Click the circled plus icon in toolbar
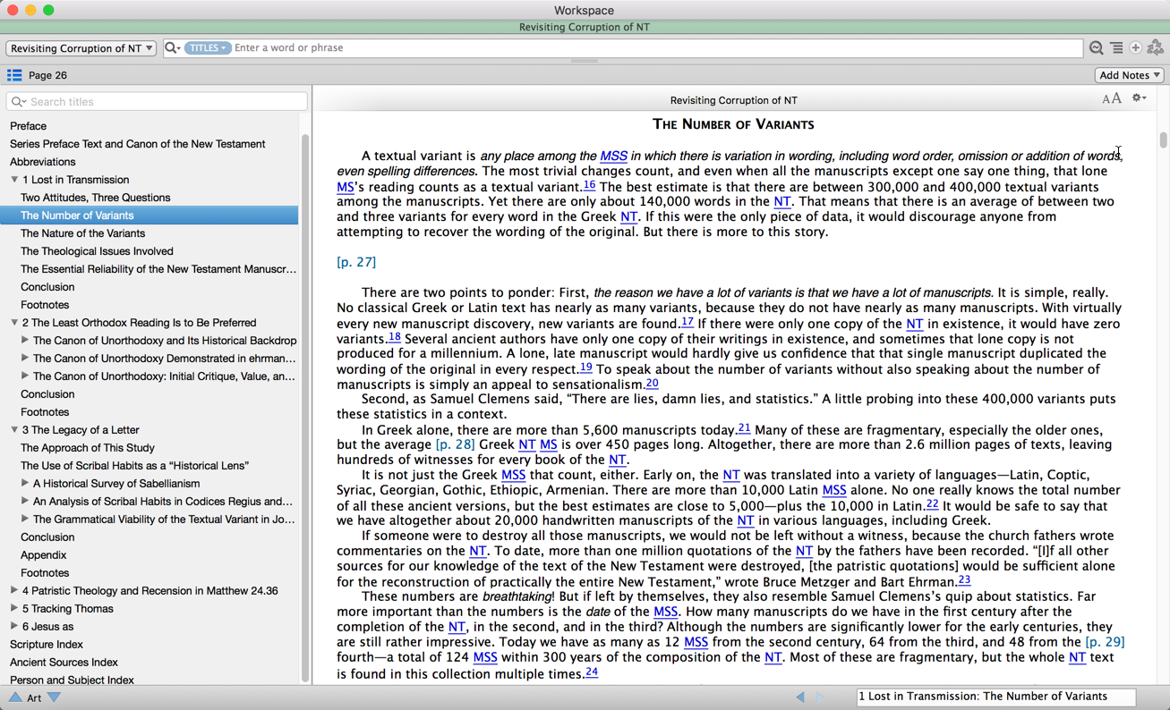Viewport: 1170px width, 710px height. (x=1135, y=48)
